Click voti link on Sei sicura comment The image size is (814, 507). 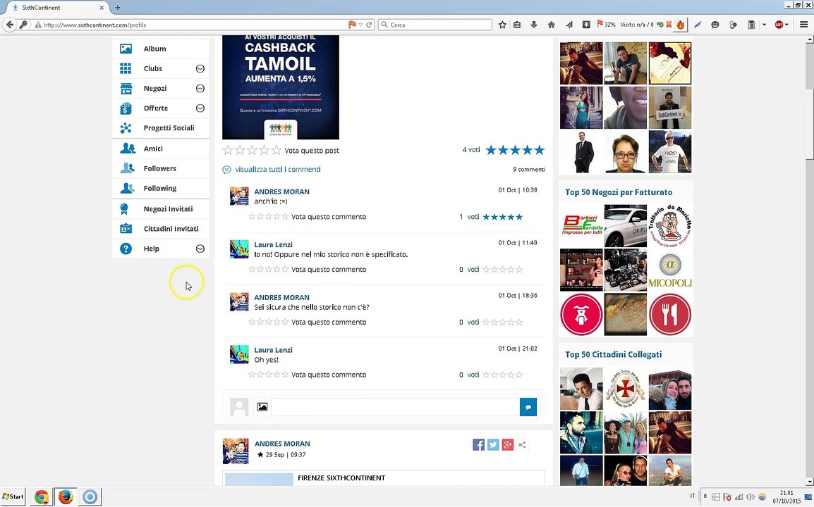click(473, 322)
